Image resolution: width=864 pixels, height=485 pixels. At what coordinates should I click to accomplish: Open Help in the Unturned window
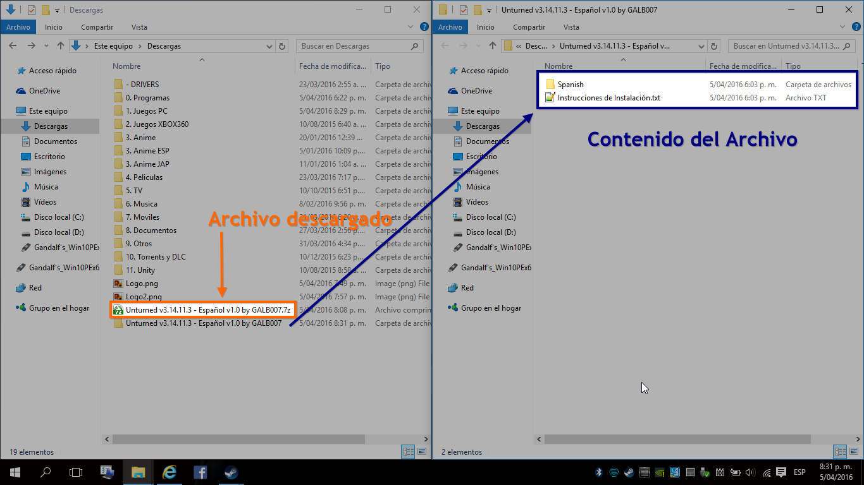[857, 27]
